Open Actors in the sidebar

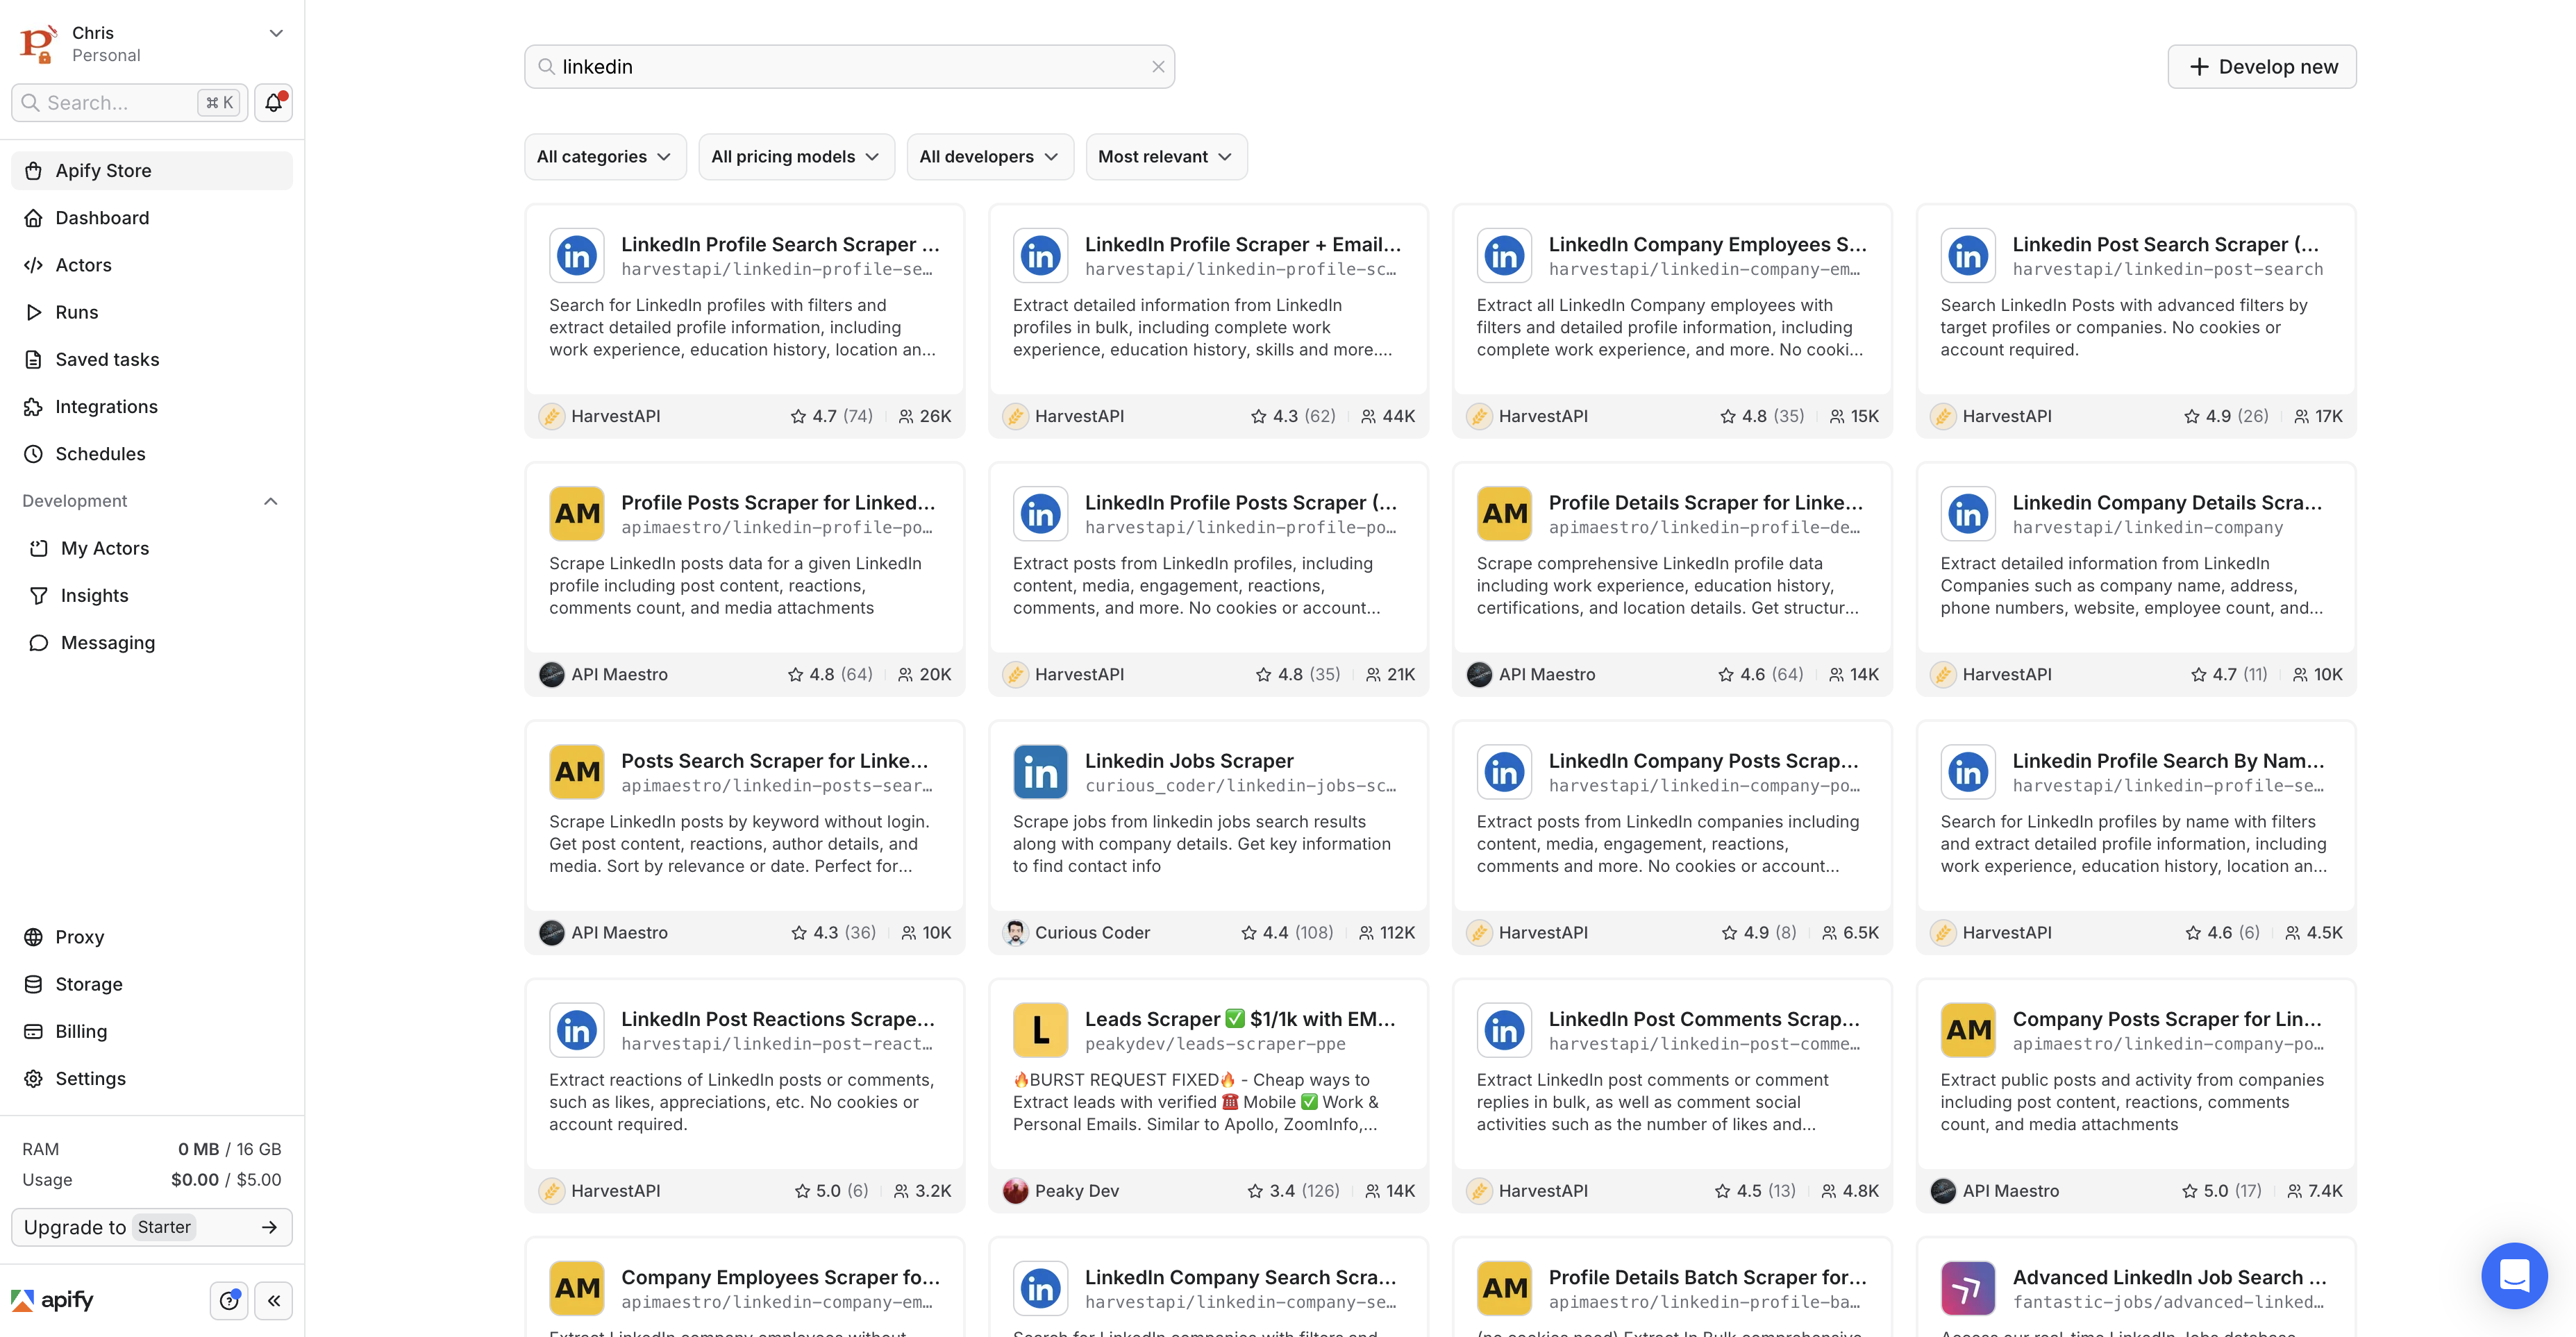click(x=152, y=265)
